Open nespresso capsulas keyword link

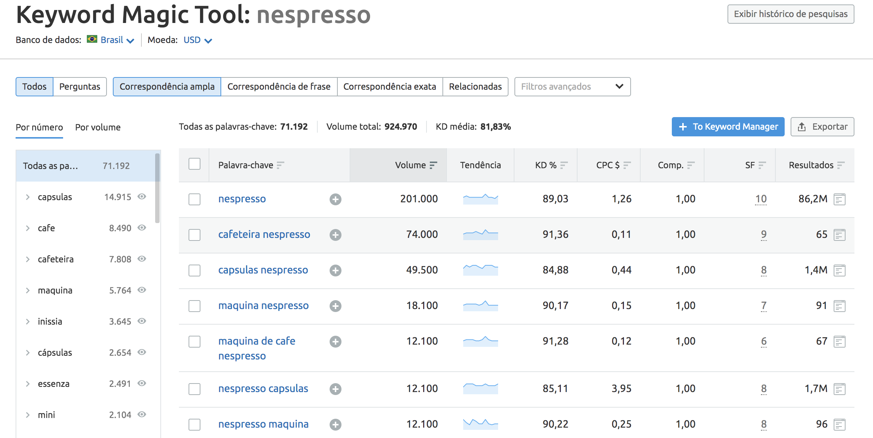263,389
